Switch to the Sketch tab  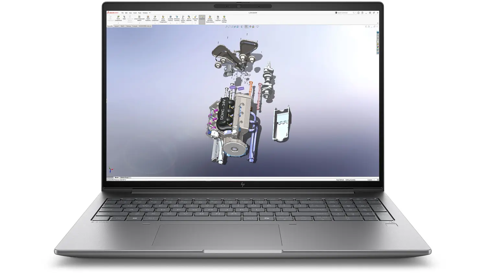click(x=122, y=26)
